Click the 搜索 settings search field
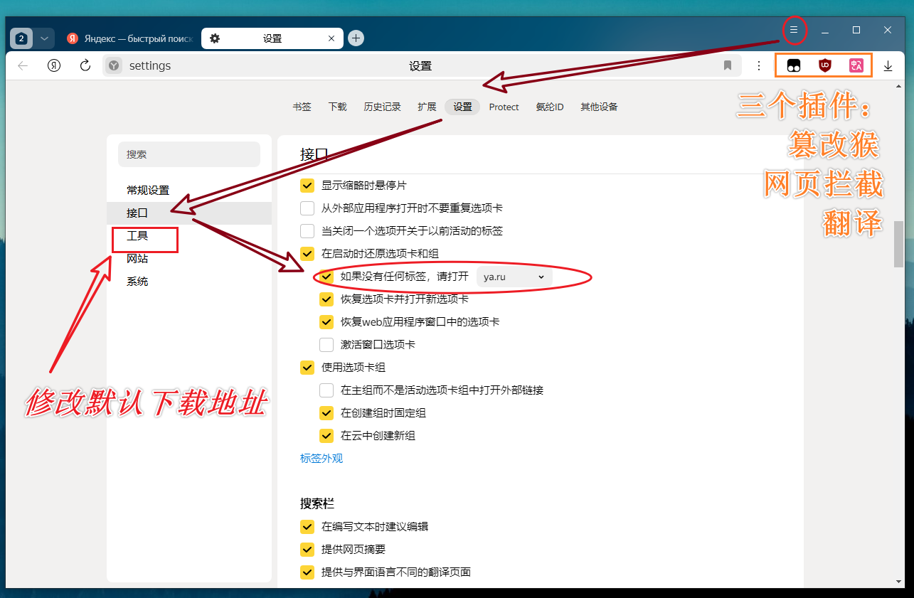Image resolution: width=914 pixels, height=598 pixels. pyautogui.click(x=189, y=154)
